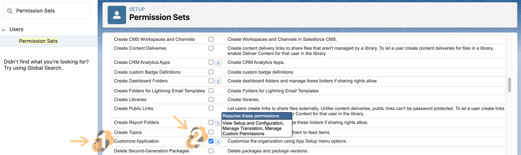
Task: Click the info icon beside Customize Application checkbox
Action: click(x=218, y=141)
